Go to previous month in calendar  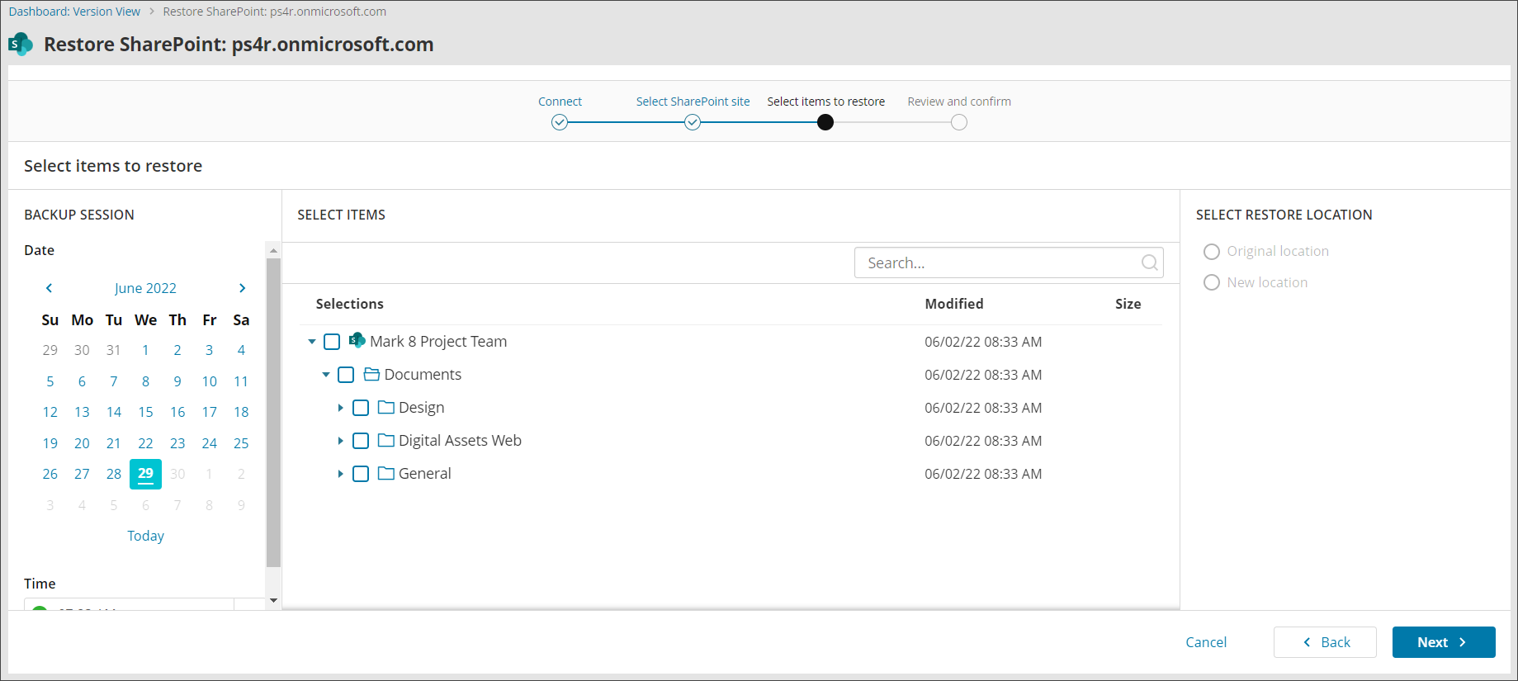pos(50,288)
